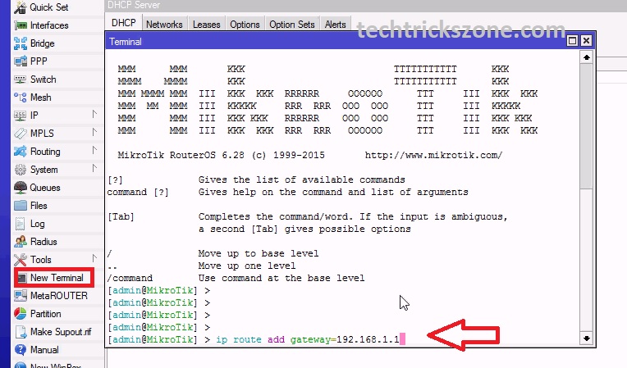Expand the IP submenu arrow

coord(94,116)
